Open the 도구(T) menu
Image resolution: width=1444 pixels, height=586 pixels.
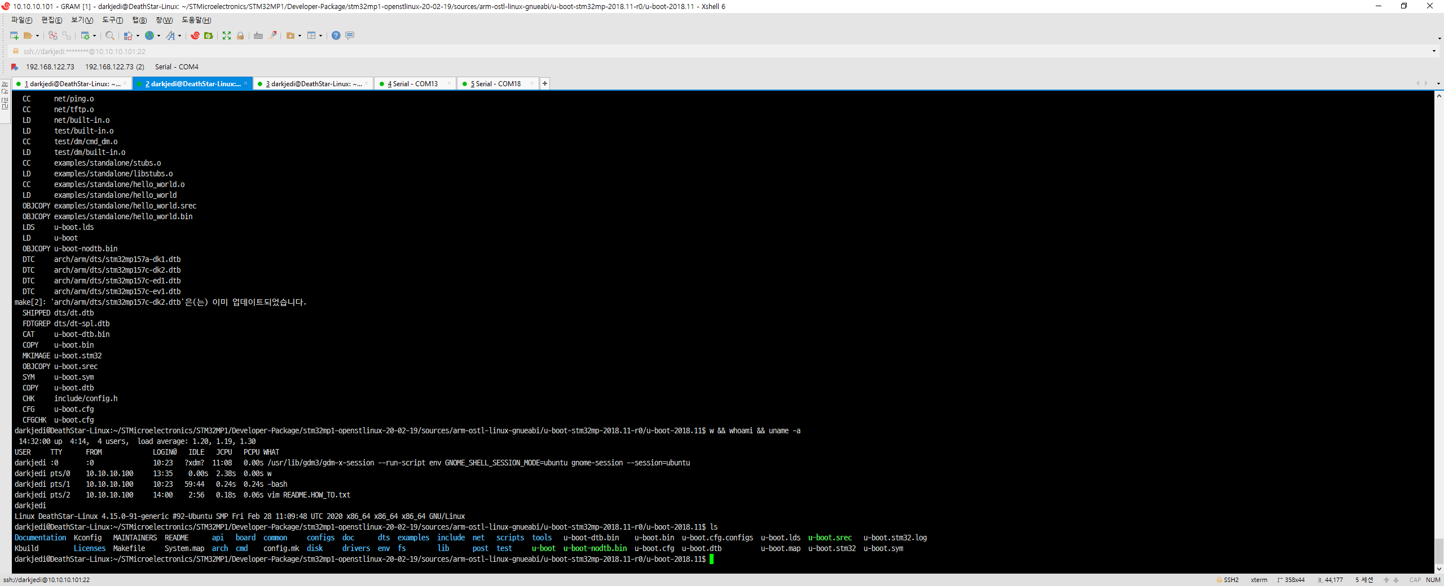113,20
